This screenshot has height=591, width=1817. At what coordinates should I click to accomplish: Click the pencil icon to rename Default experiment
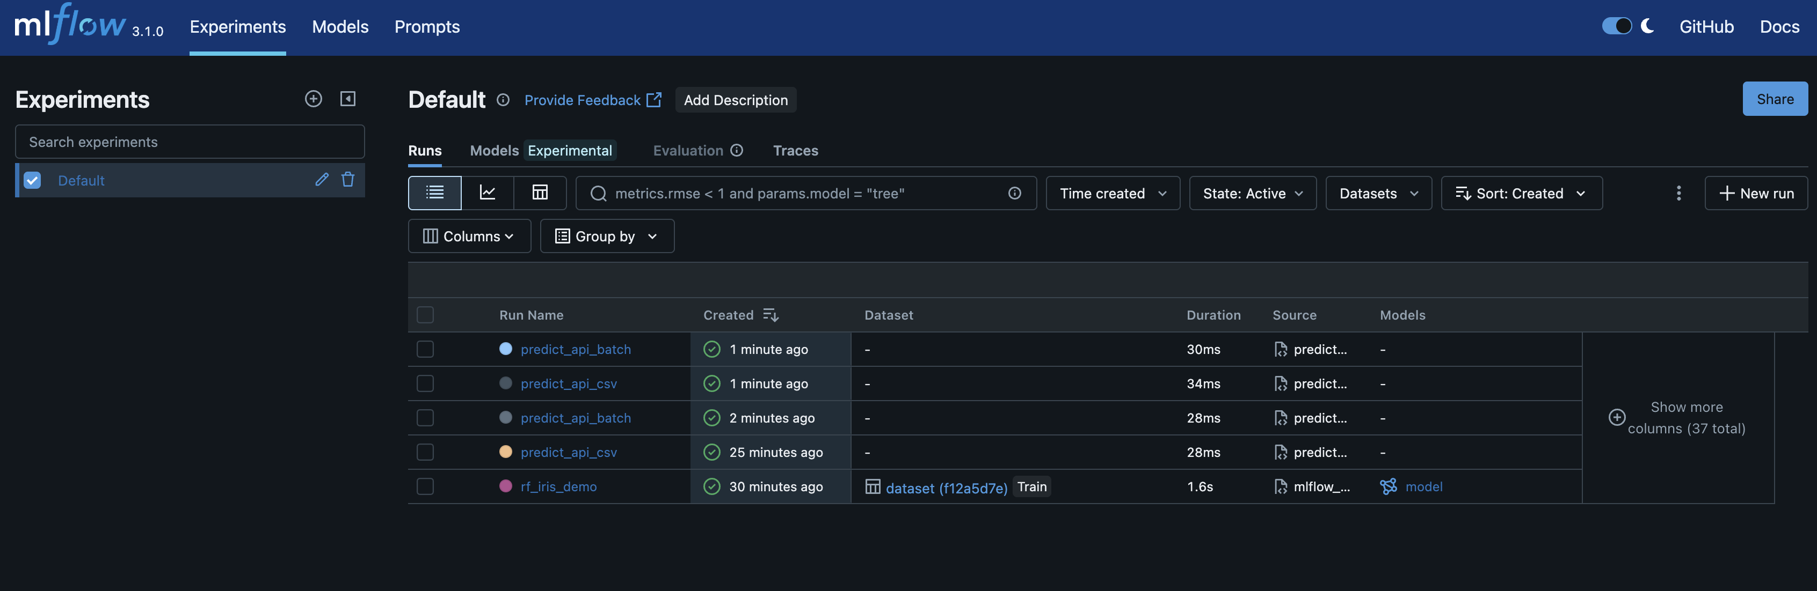[322, 180]
